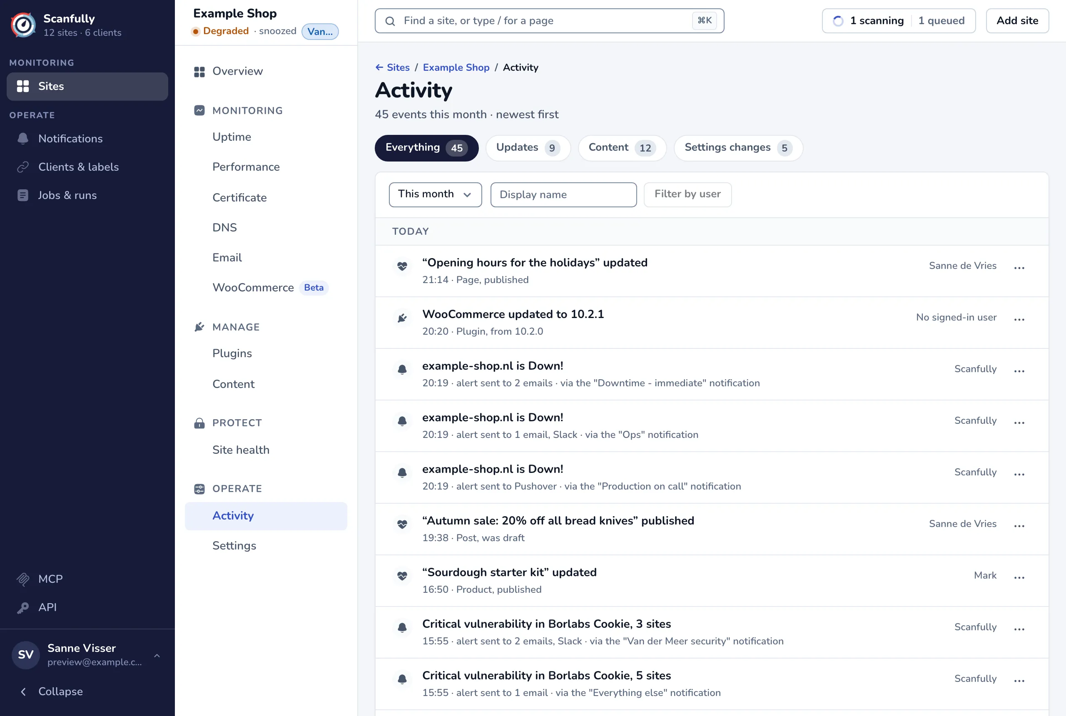This screenshot has height=716, width=1066.
Task: Focus the Find a site search field
Action: (549, 21)
